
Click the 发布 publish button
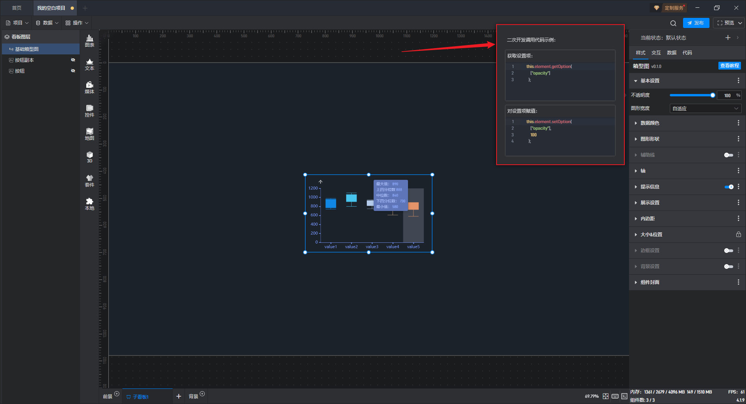pos(696,23)
